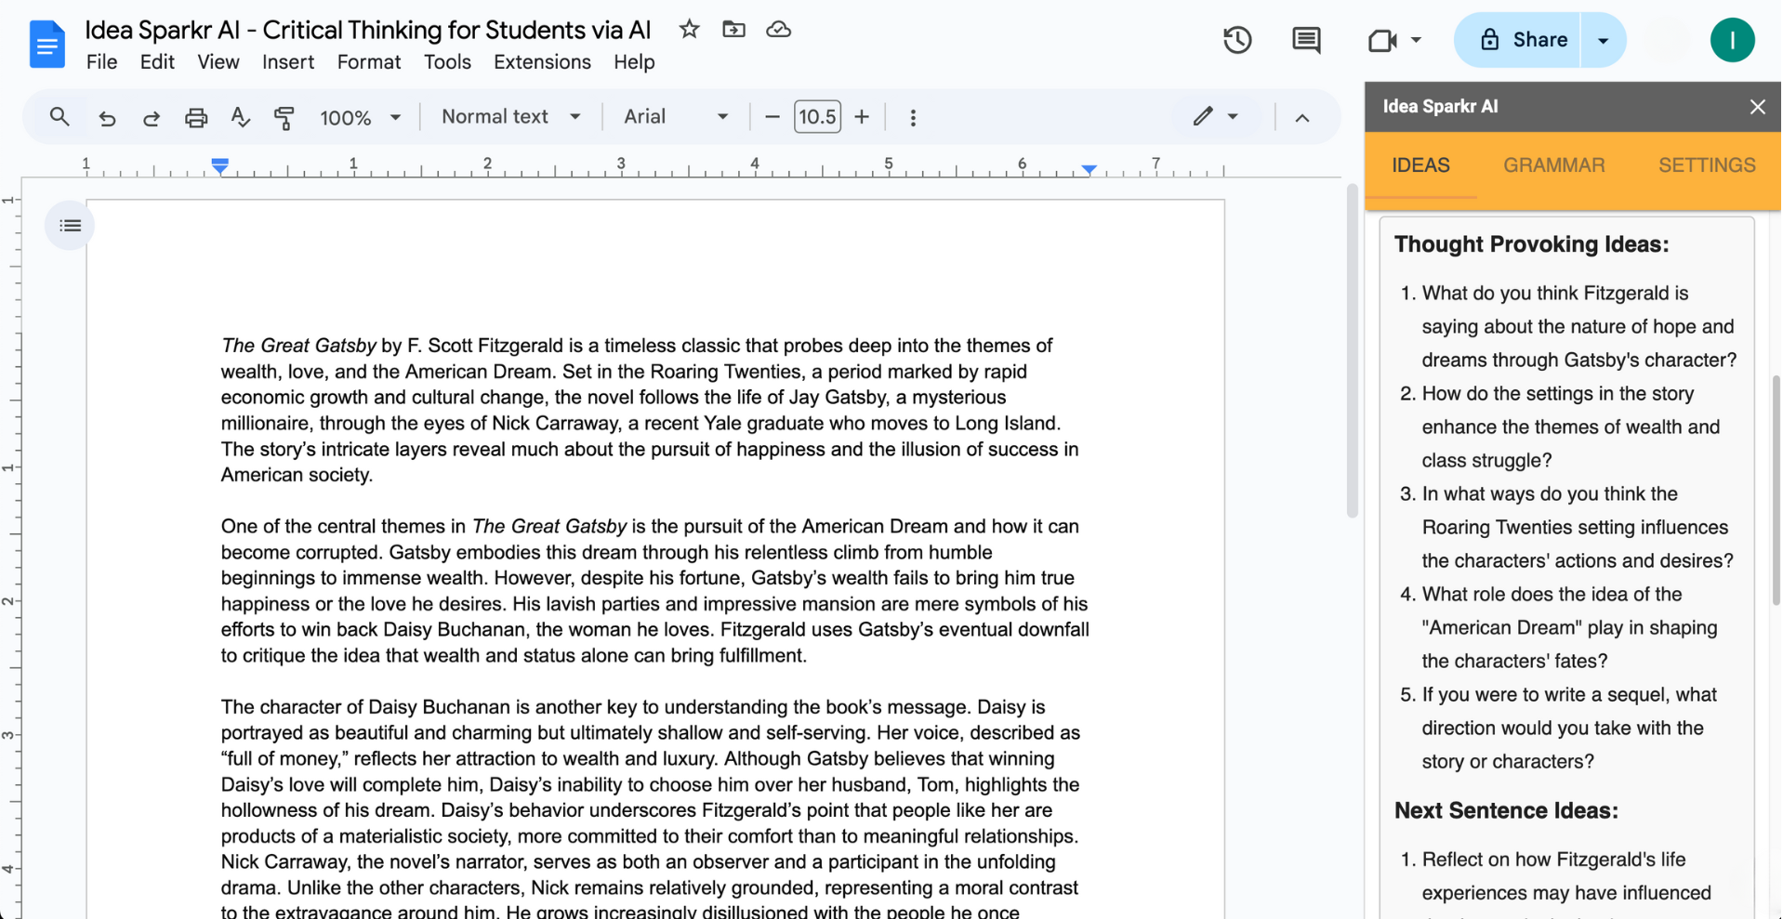Hide the menus with collapse chevron

[1302, 118]
